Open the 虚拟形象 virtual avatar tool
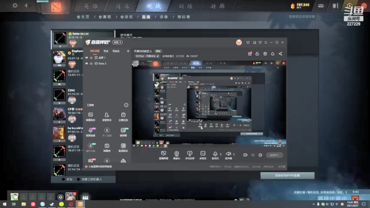Viewport: 370px width, 208px height. click(x=90, y=147)
